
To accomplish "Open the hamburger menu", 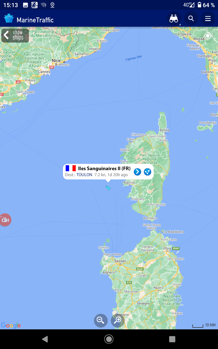I will point(208,19).
